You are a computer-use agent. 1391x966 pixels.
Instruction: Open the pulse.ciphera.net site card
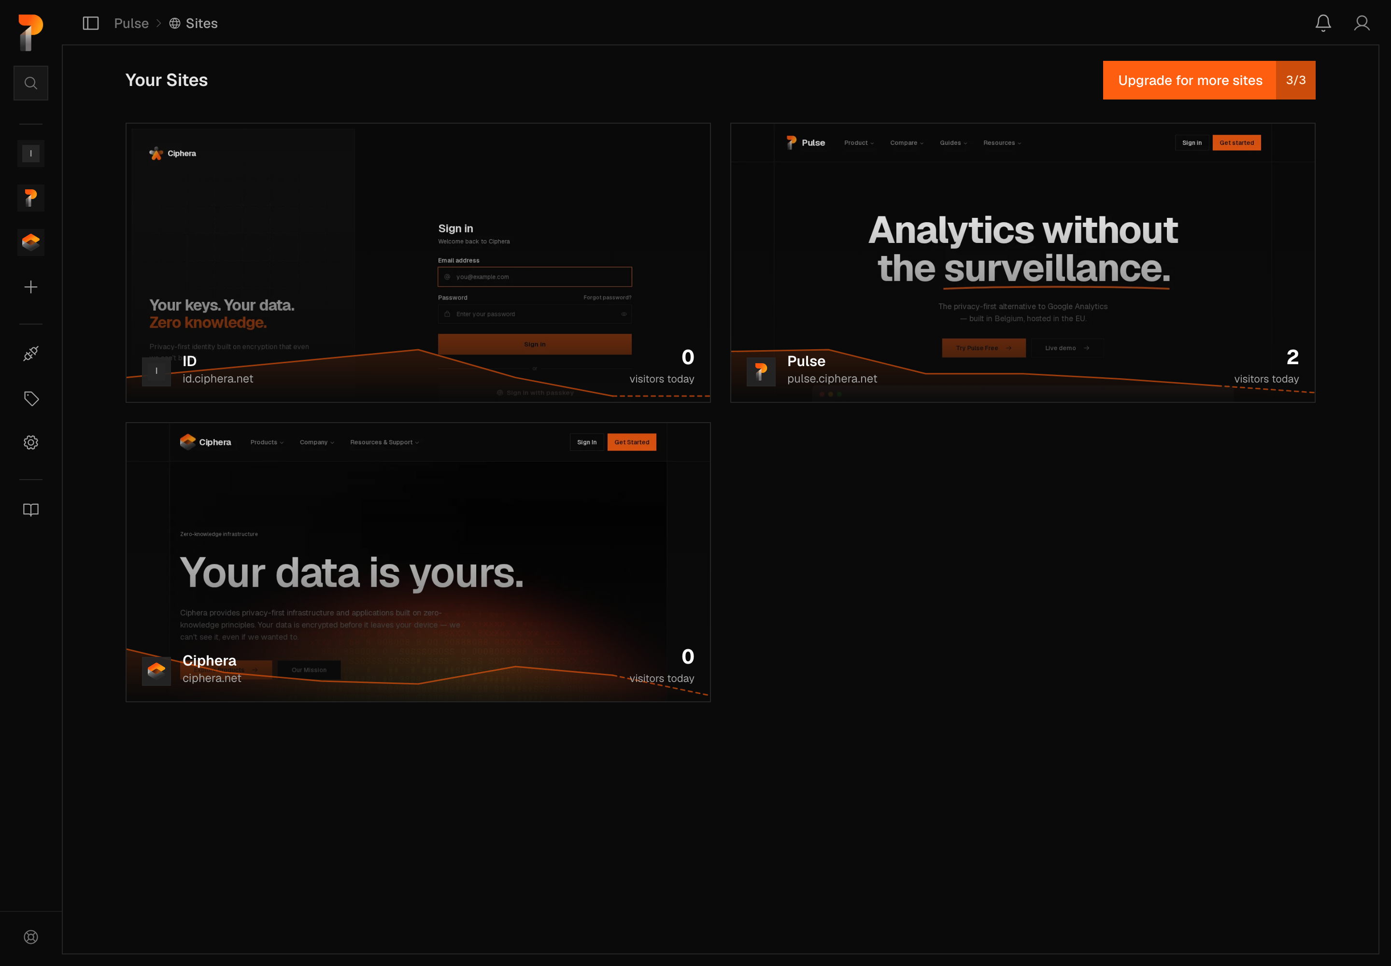1022,263
